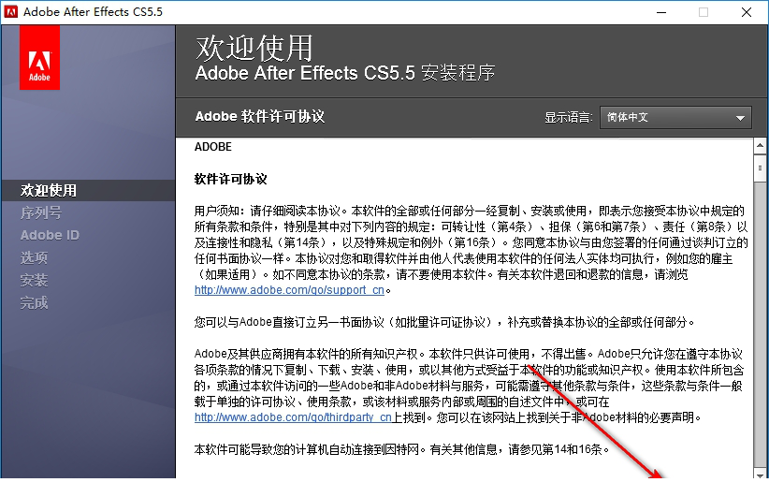Click the line 本软件可能导致您的计算机自动连接到因特网
The height and width of the screenshot is (497, 769).
coord(402,449)
